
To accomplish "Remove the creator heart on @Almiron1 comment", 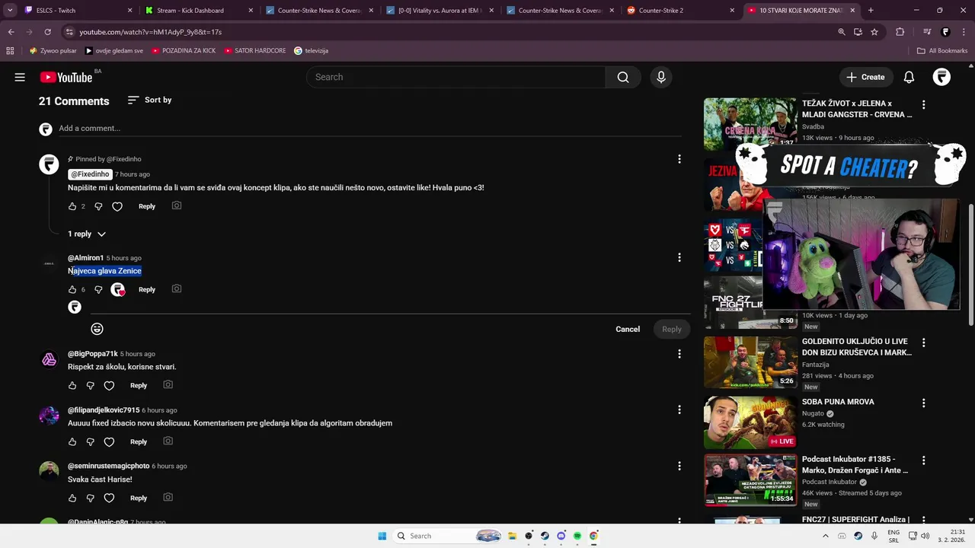I will pos(117,289).
